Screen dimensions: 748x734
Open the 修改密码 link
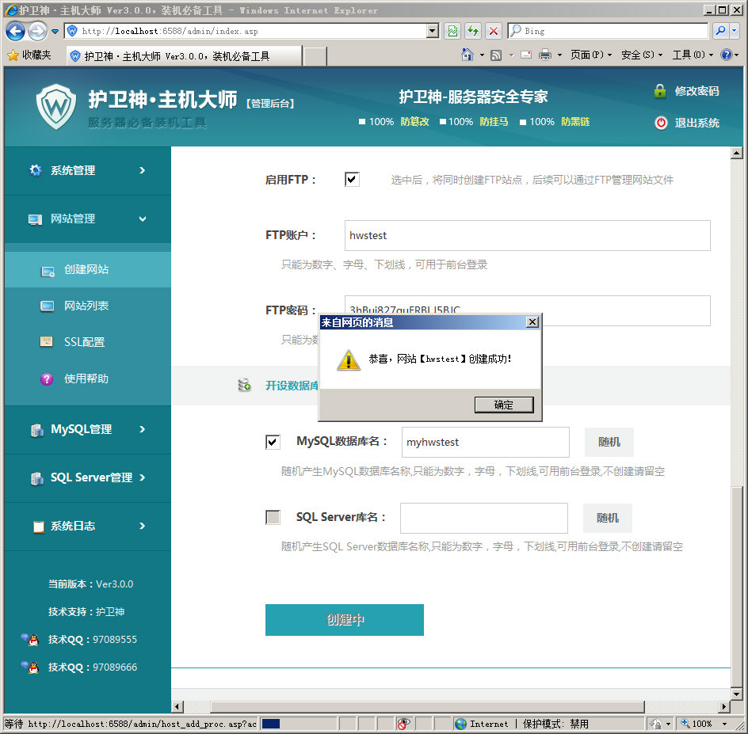696,91
